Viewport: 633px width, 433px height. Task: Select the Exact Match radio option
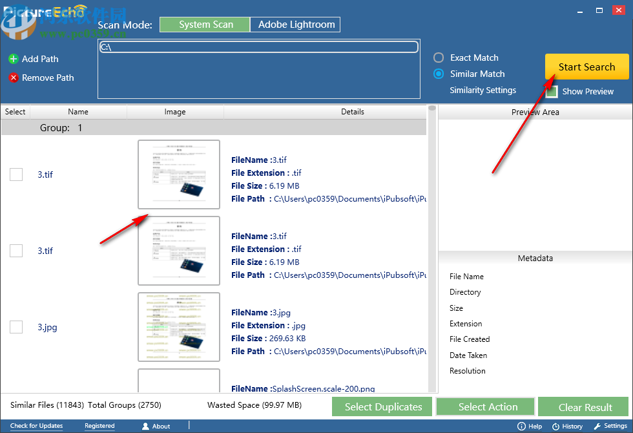pyautogui.click(x=439, y=58)
